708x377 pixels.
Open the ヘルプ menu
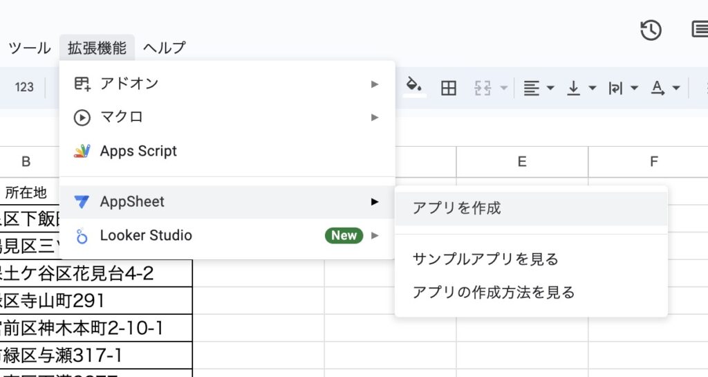pyautogui.click(x=165, y=48)
